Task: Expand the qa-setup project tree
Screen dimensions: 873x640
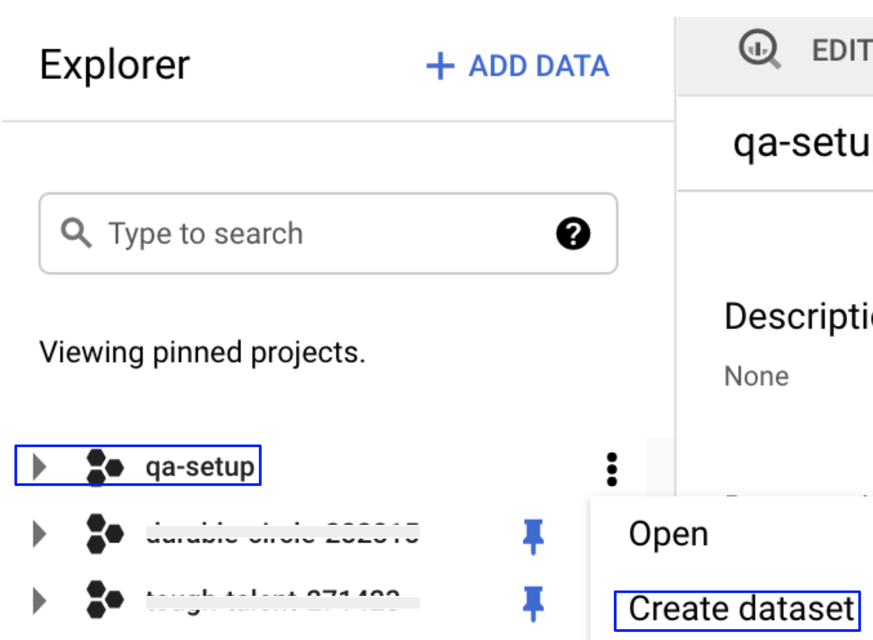Action: pyautogui.click(x=41, y=467)
